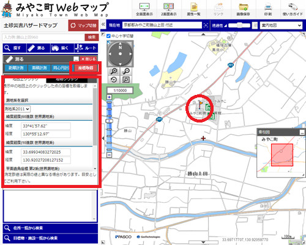The height and width of the screenshot is (245, 306).
Task: Click the transparency (透過性) slider handle
Action: click(240, 25)
